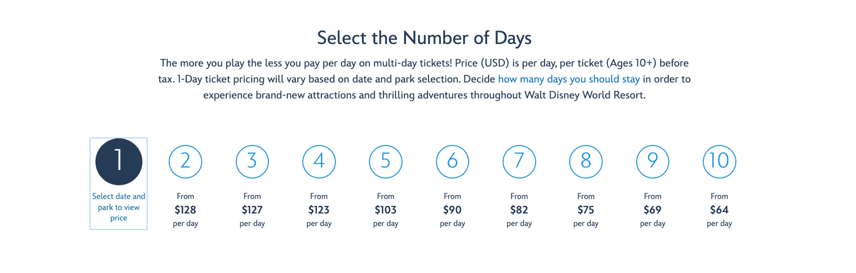Click the circled number 5
The width and height of the screenshot is (856, 273).
[x=385, y=162]
